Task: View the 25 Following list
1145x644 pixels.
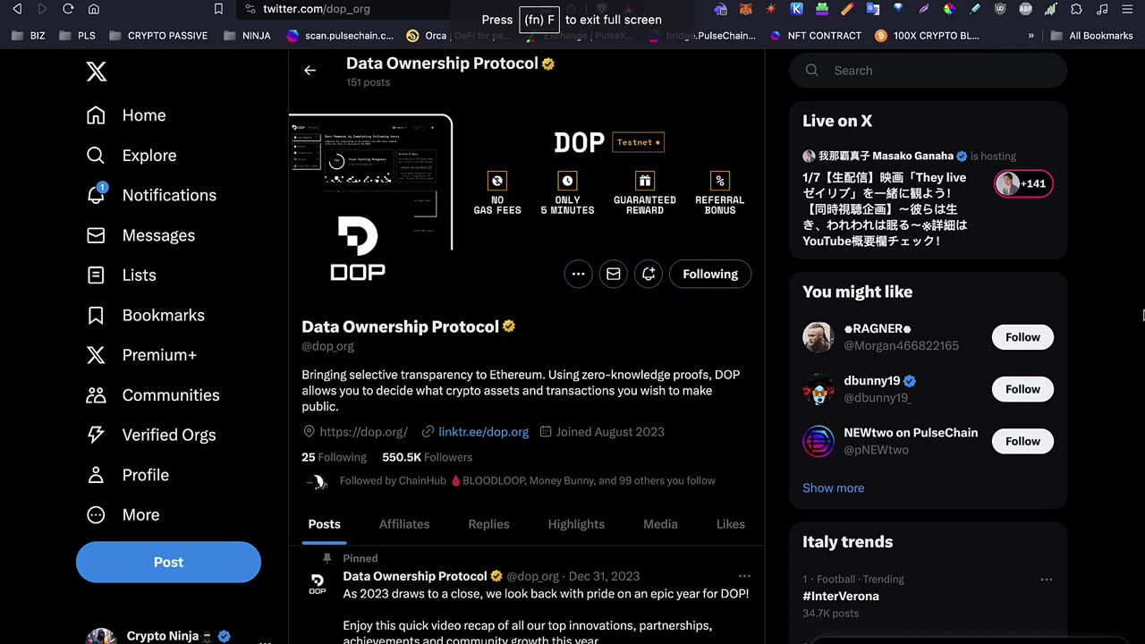Action: [334, 457]
